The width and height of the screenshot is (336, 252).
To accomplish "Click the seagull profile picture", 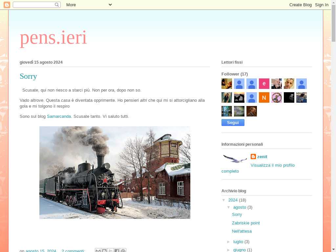I will tap(235, 159).
